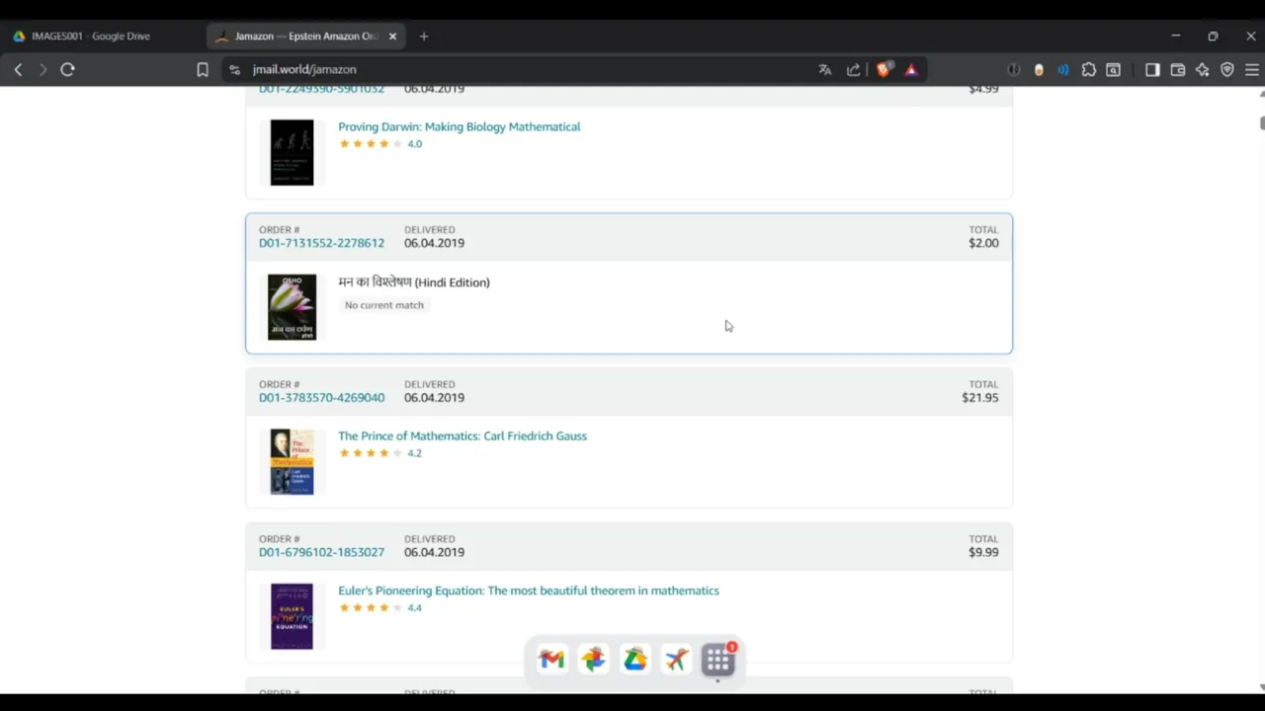Viewport: 1265px width, 711px height.
Task: Open the VPN shield icon
Action: tap(1227, 69)
